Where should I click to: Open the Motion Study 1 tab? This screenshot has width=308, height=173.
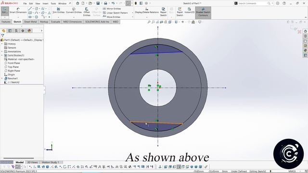(50, 162)
